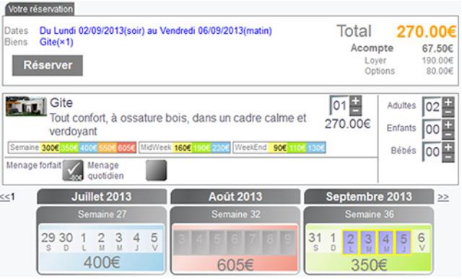
Task: Decrease Gite quantity with minus icon
Action: pyautogui.click(x=356, y=110)
